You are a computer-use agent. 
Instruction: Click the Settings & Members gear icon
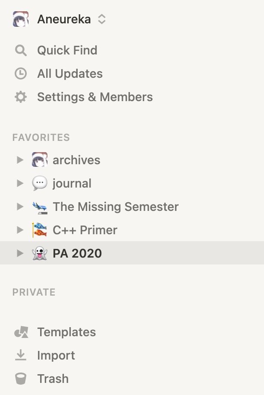tap(20, 97)
